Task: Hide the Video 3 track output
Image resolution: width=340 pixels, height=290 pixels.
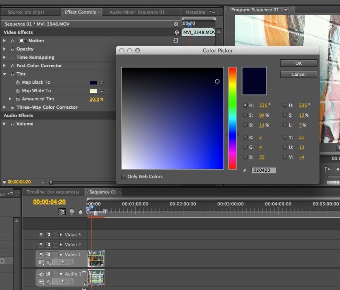Action: 41,235
